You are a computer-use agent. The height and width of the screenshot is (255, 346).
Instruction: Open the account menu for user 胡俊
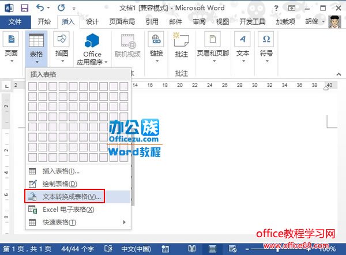[x=315, y=21]
